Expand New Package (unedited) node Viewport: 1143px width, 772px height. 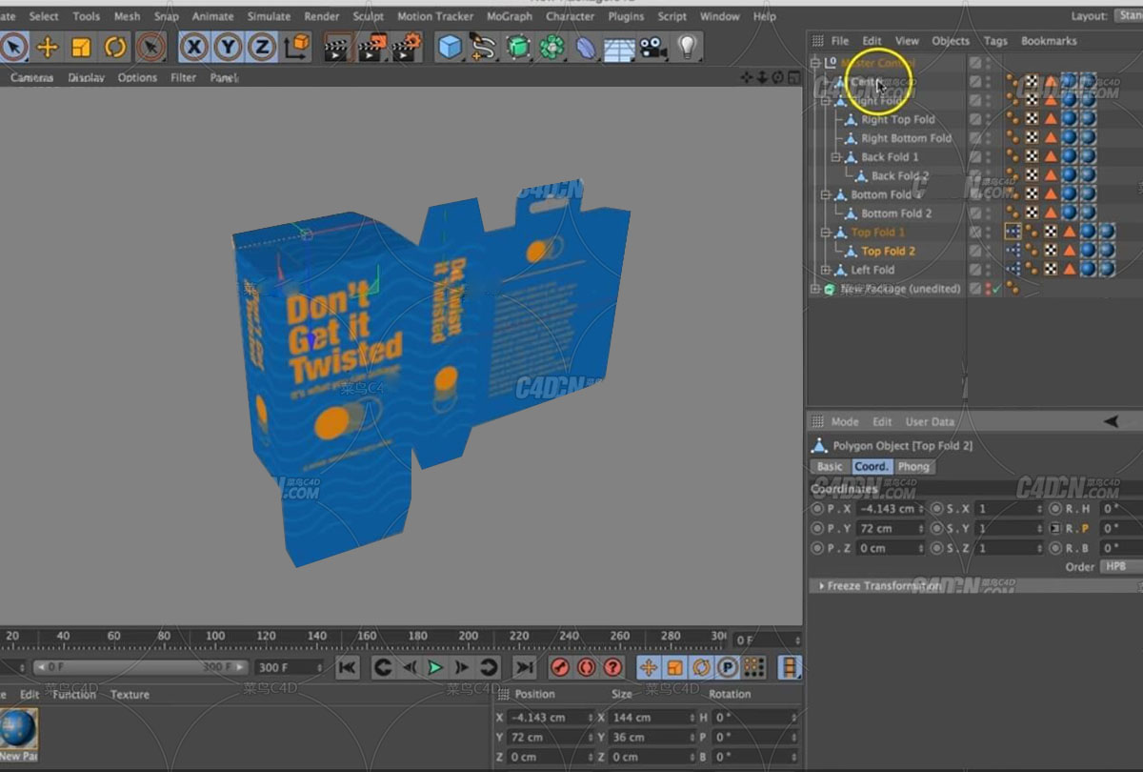(816, 289)
